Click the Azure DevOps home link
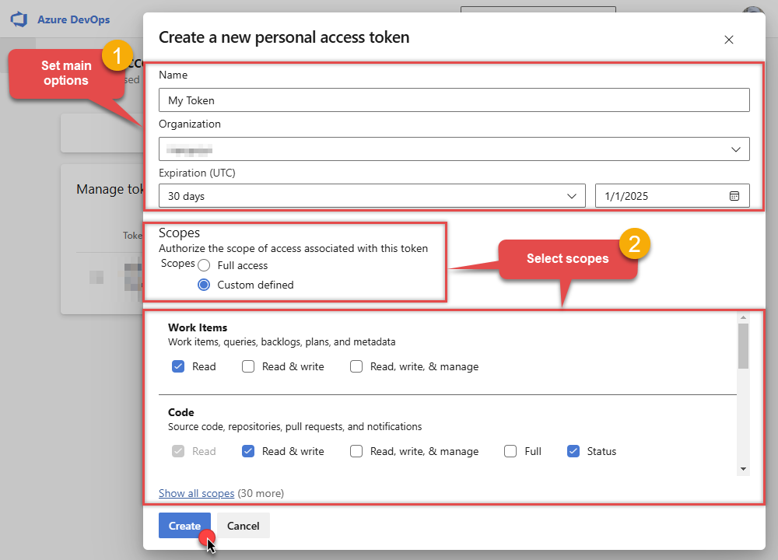This screenshot has width=778, height=560. click(73, 20)
